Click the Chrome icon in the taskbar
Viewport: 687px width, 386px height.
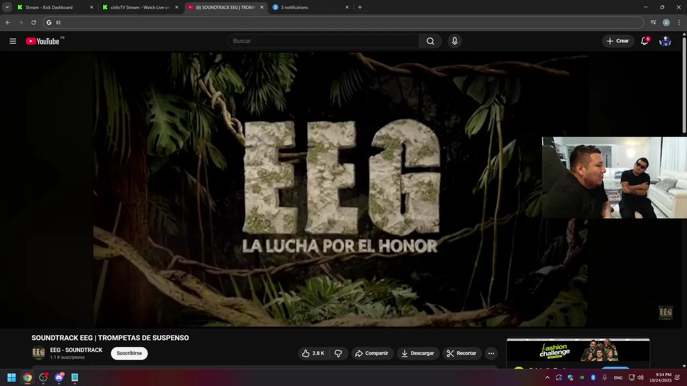tap(27, 377)
